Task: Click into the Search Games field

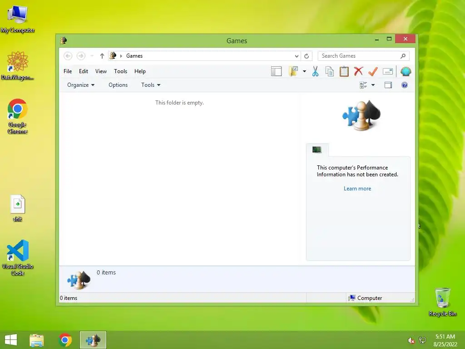Action: (364, 56)
